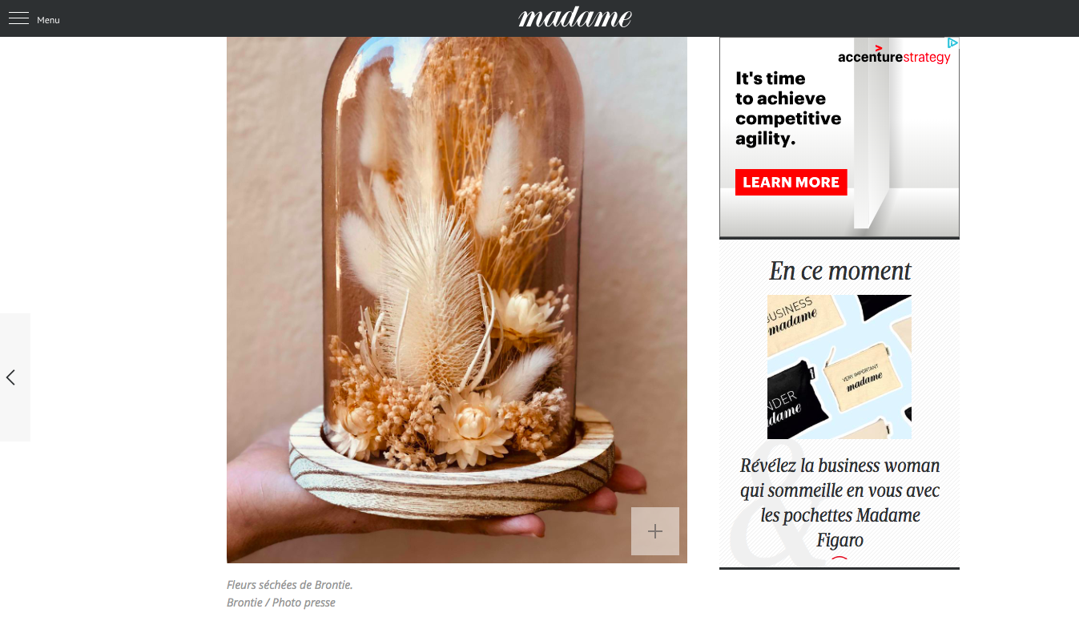The width and height of the screenshot is (1079, 625).
Task: Click the "Brontie / Photo presse" credit line
Action: [281, 603]
